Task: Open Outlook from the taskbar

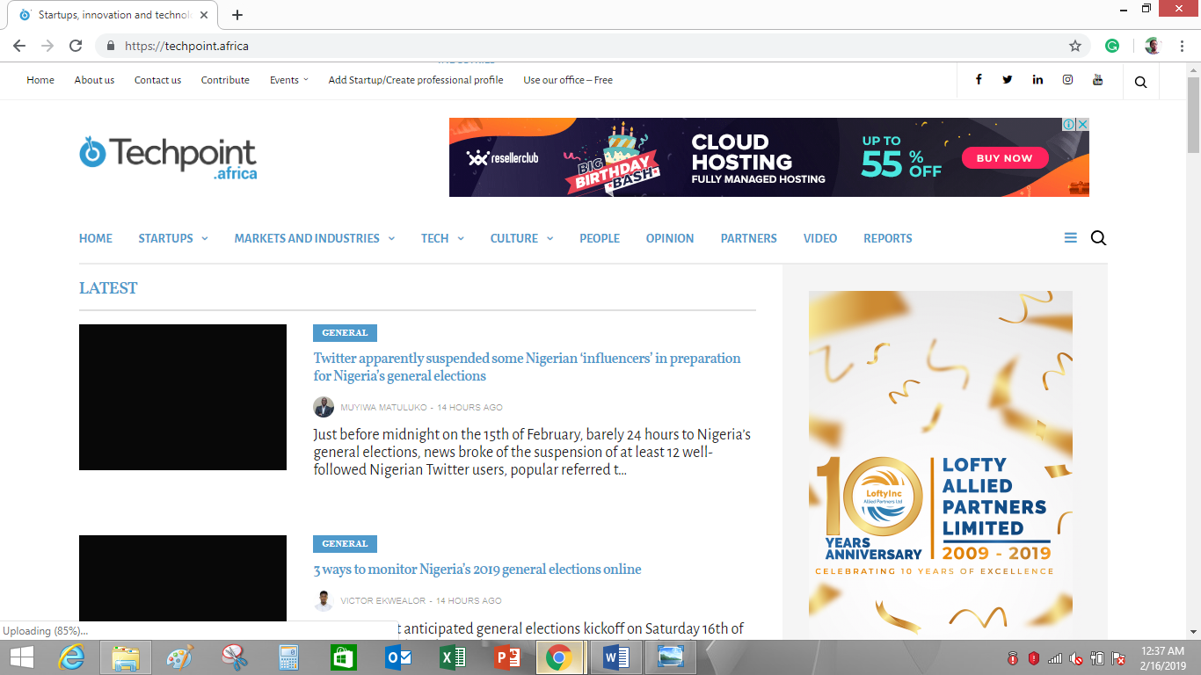Action: (398, 657)
